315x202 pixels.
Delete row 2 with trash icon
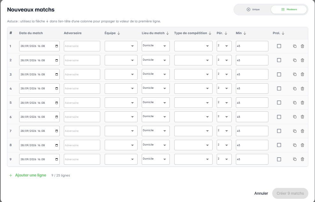pyautogui.click(x=302, y=60)
